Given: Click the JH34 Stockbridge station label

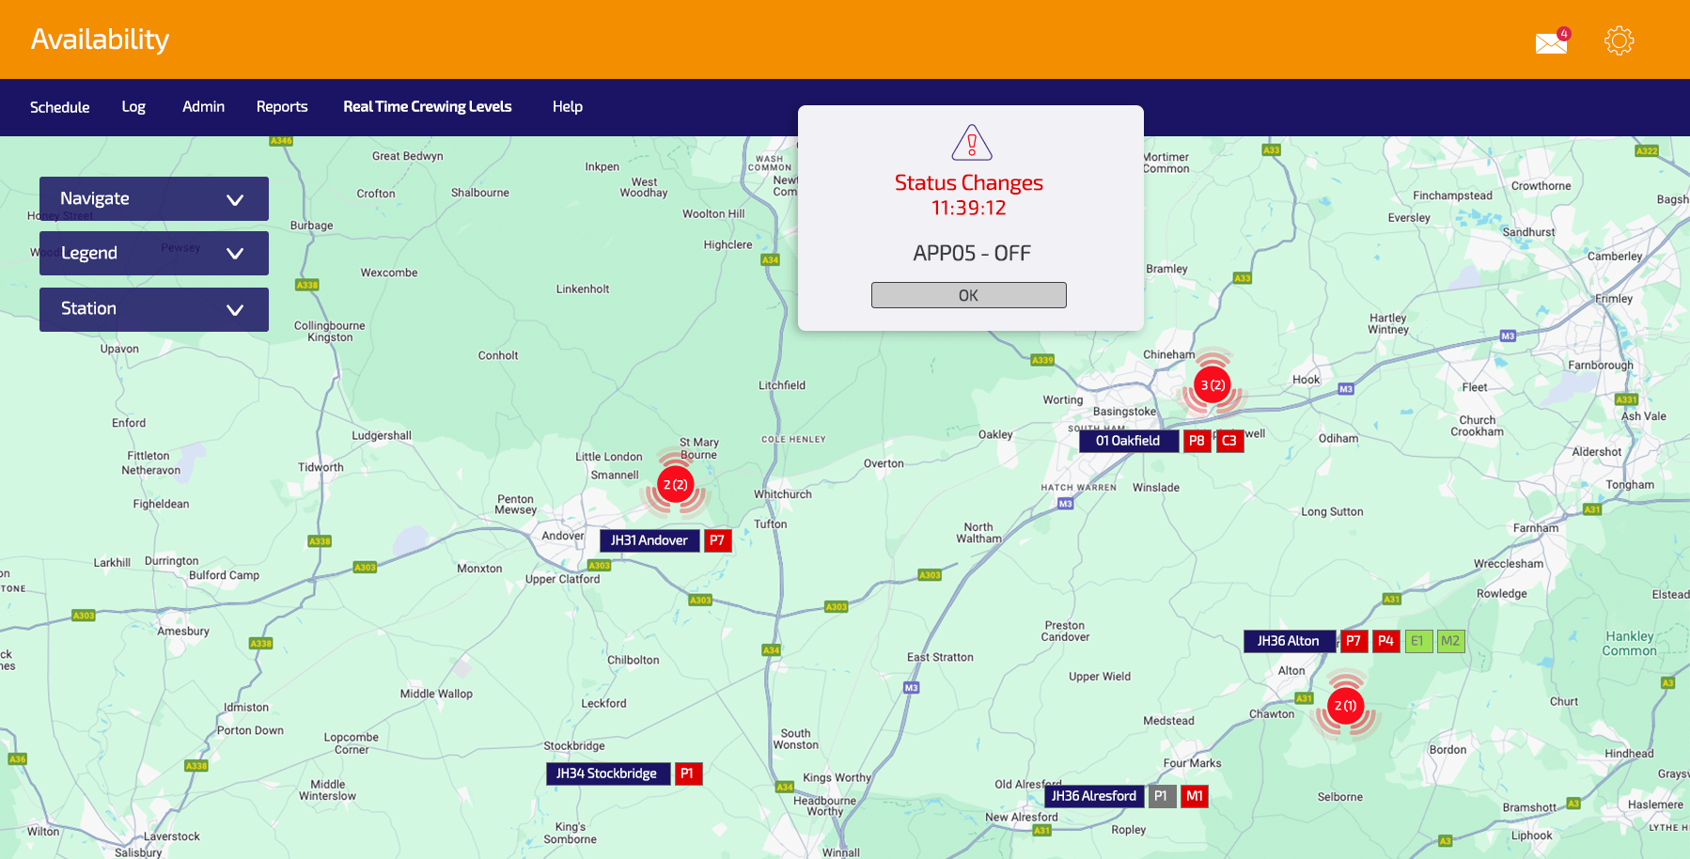Looking at the screenshot, I should click(x=607, y=773).
